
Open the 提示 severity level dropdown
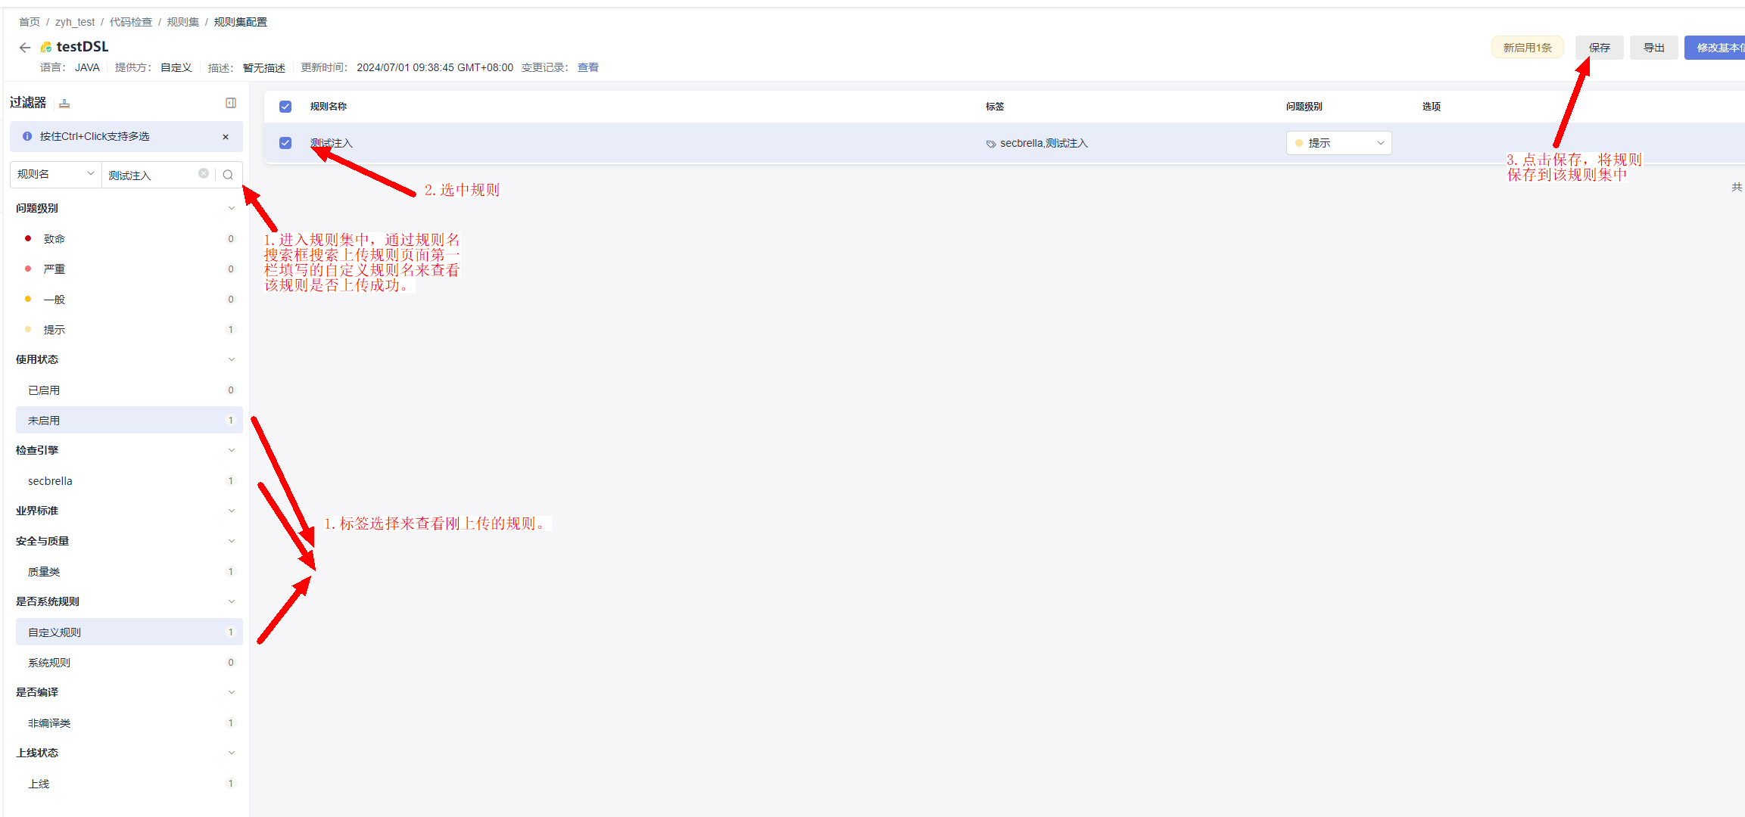pos(1338,143)
